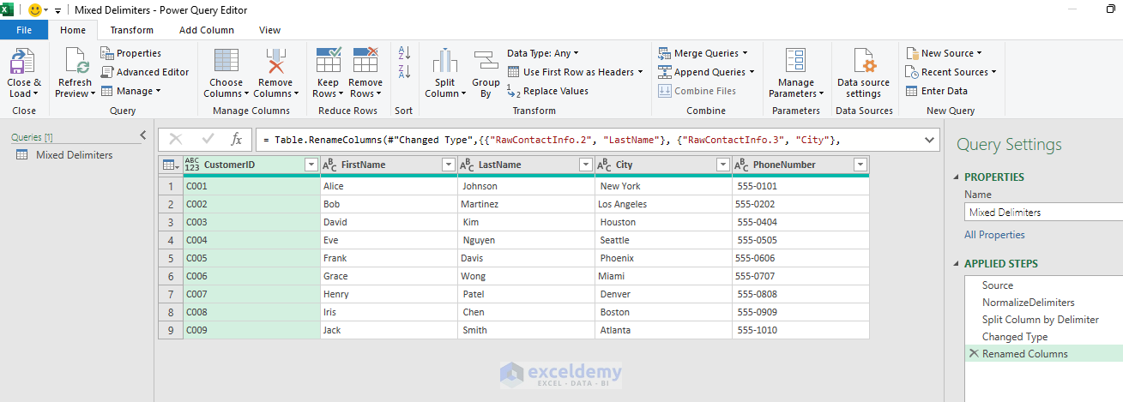Click the smiley feedback icon in title bar

click(x=35, y=10)
